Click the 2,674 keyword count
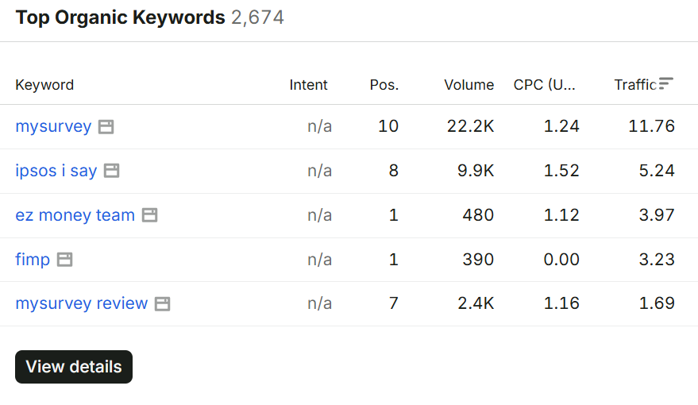This screenshot has height=405, width=698. coord(257,17)
